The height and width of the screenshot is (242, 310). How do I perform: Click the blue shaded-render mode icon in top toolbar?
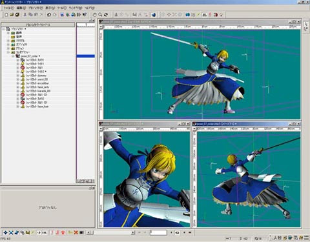[154, 15]
